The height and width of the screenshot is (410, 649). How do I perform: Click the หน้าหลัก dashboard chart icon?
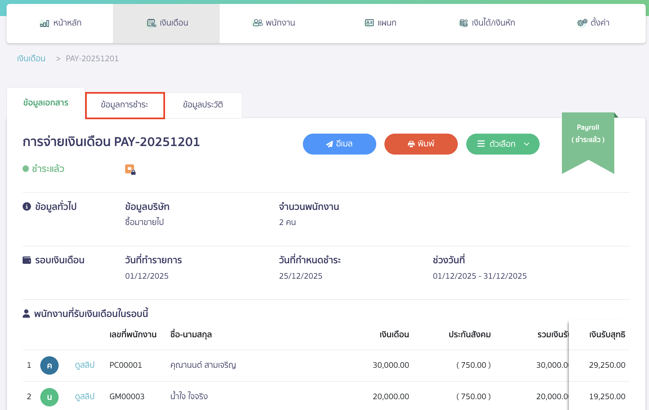pos(44,23)
